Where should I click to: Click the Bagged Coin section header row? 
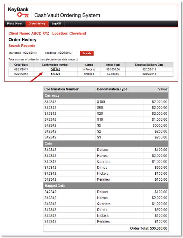(x=106, y=186)
